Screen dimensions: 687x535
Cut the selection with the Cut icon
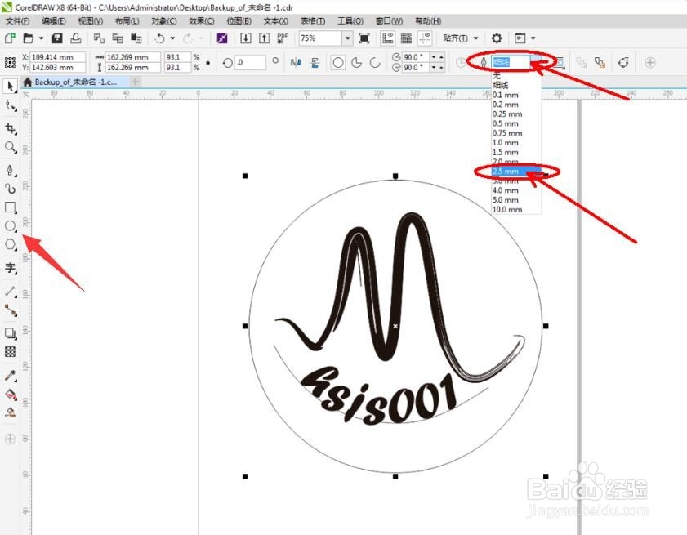point(99,38)
